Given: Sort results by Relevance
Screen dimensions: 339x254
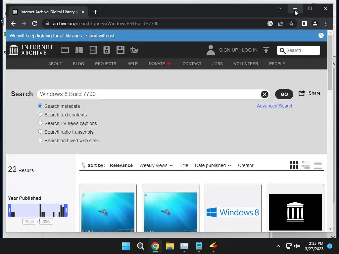Looking at the screenshot, I should pos(121,165).
